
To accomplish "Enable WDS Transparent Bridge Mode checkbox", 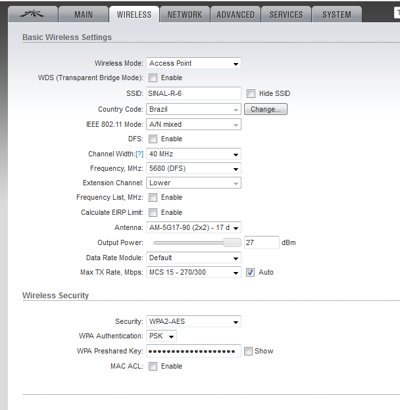I will (153, 78).
